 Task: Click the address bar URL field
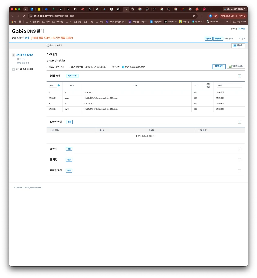(x=112, y=16)
